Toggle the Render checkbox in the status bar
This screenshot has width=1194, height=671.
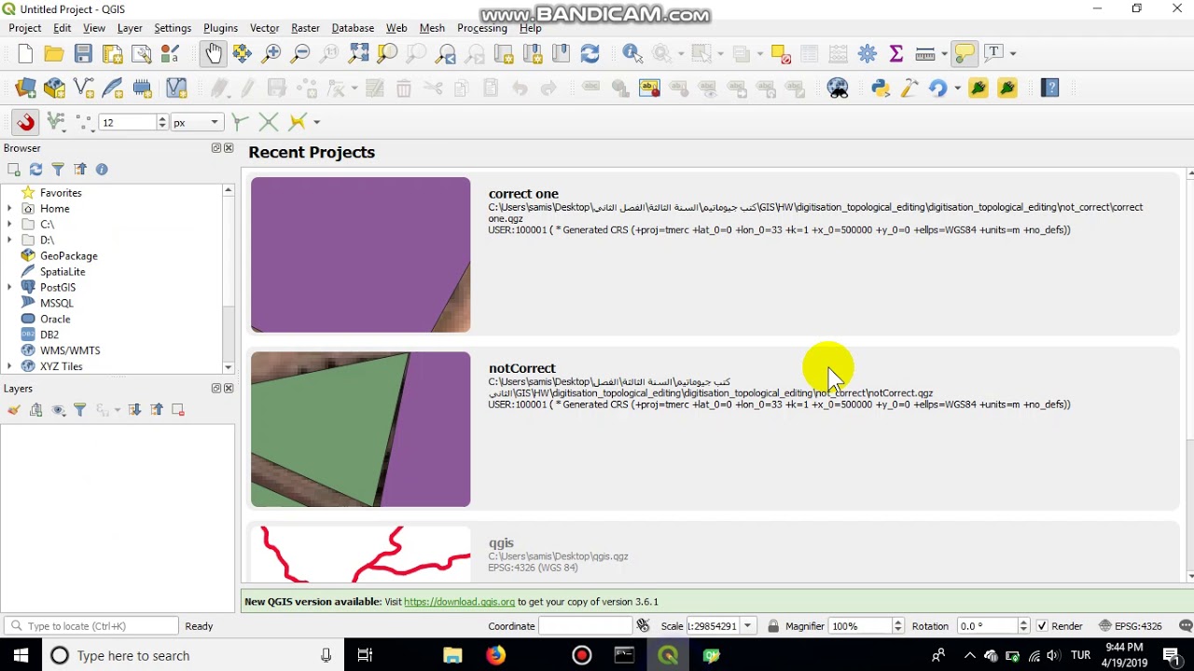click(1042, 626)
